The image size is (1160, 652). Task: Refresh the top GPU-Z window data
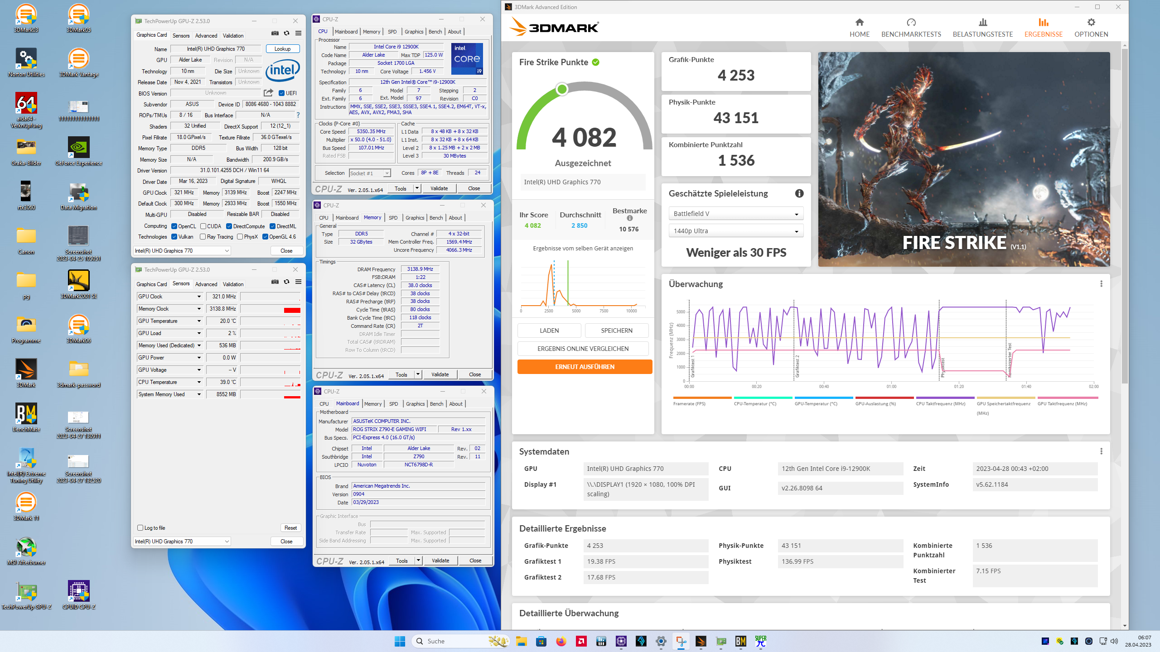pos(286,33)
